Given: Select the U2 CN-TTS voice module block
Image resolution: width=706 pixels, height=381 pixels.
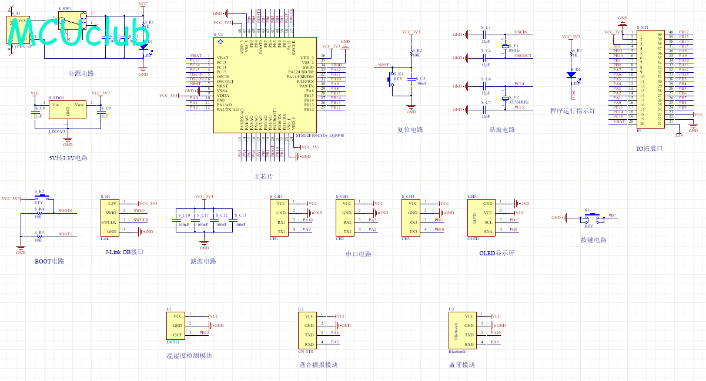Looking at the screenshot, I should pos(307,331).
